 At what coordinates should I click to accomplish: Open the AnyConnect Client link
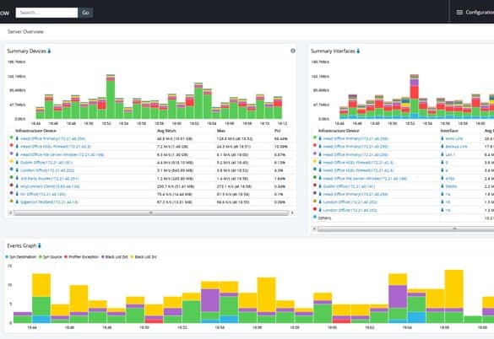pos(50,186)
